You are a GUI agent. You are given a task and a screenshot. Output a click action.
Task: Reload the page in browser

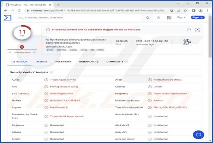pos(19,10)
